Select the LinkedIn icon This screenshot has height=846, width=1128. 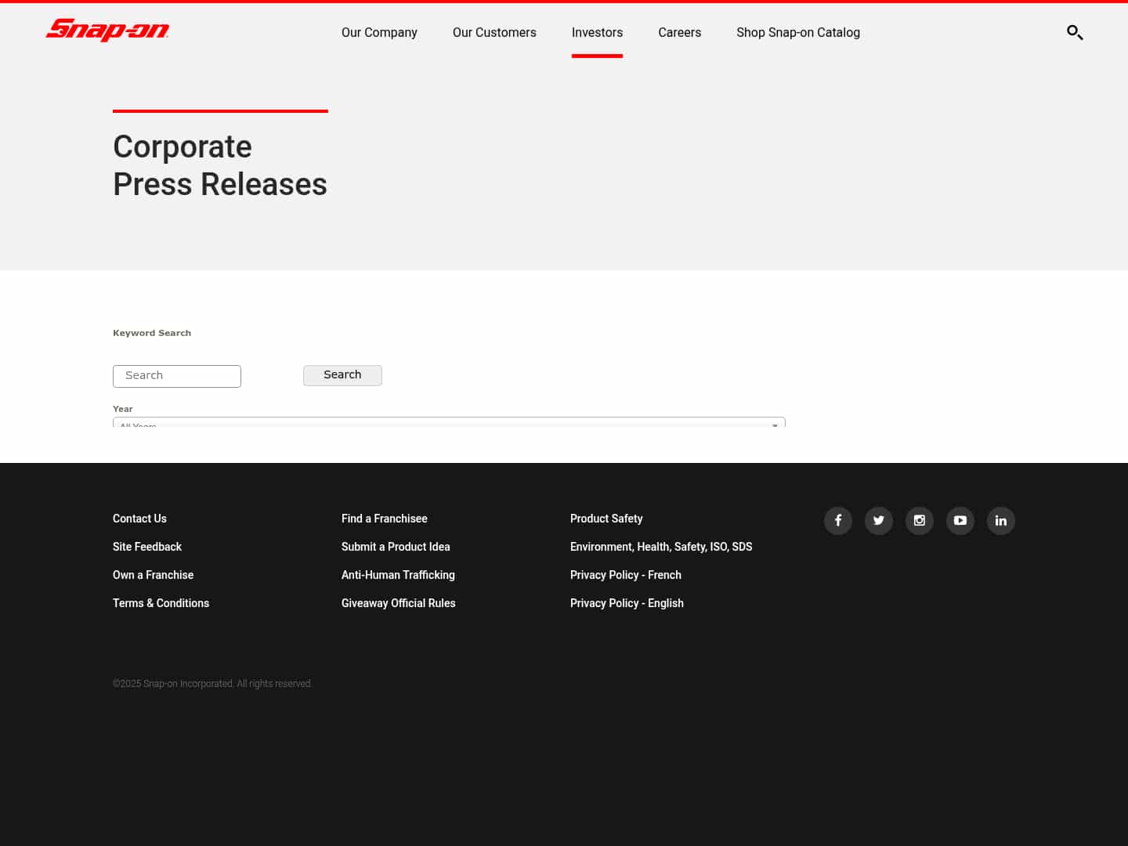pos(1001,521)
